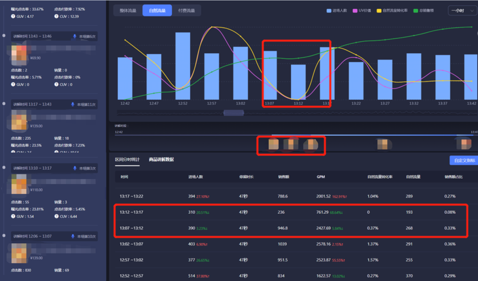Click CUV help icon showing 12.39
478x281 pixels.
pos(56,16)
